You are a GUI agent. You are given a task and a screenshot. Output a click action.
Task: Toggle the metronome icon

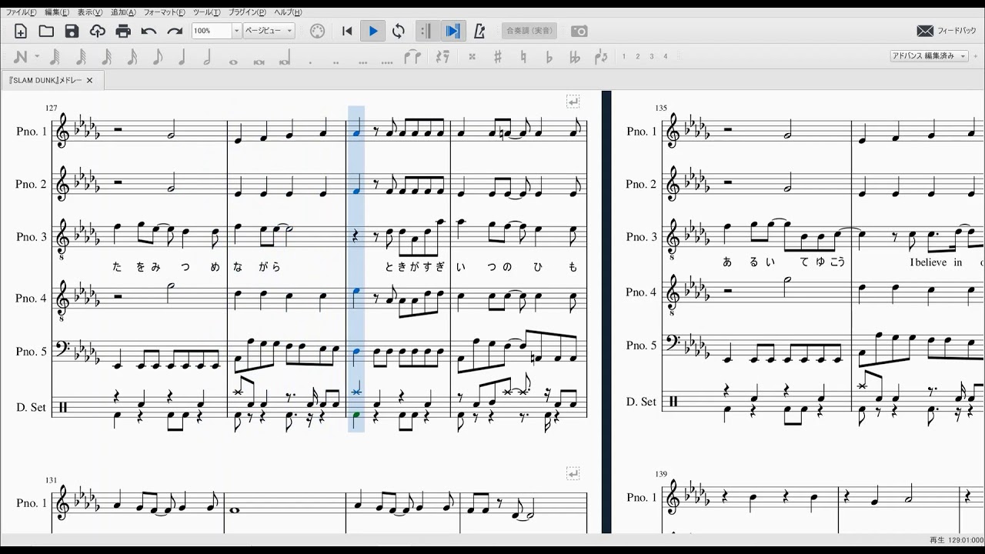[x=479, y=31]
